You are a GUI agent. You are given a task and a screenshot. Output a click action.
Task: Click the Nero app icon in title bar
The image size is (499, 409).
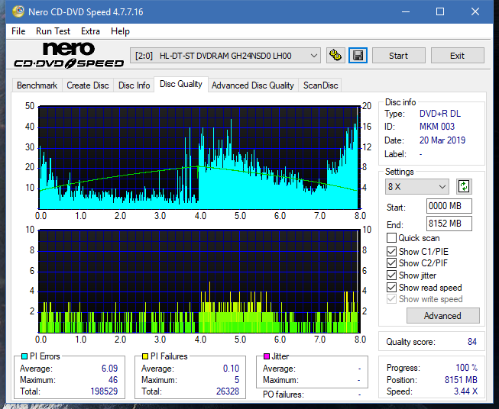click(18, 11)
